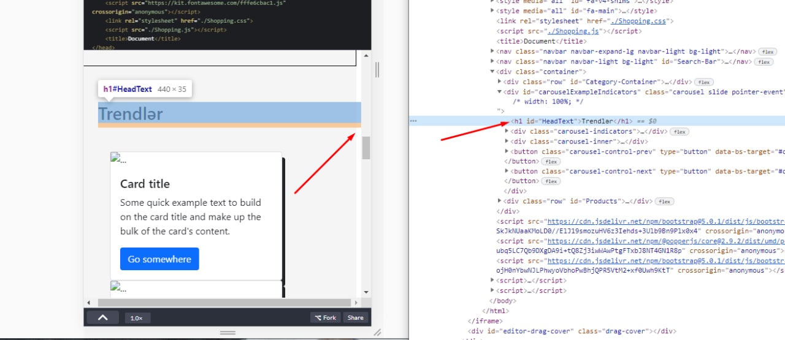Toggle flex badge on Search-Bar nav
This screenshot has height=340, width=785.
click(764, 61)
